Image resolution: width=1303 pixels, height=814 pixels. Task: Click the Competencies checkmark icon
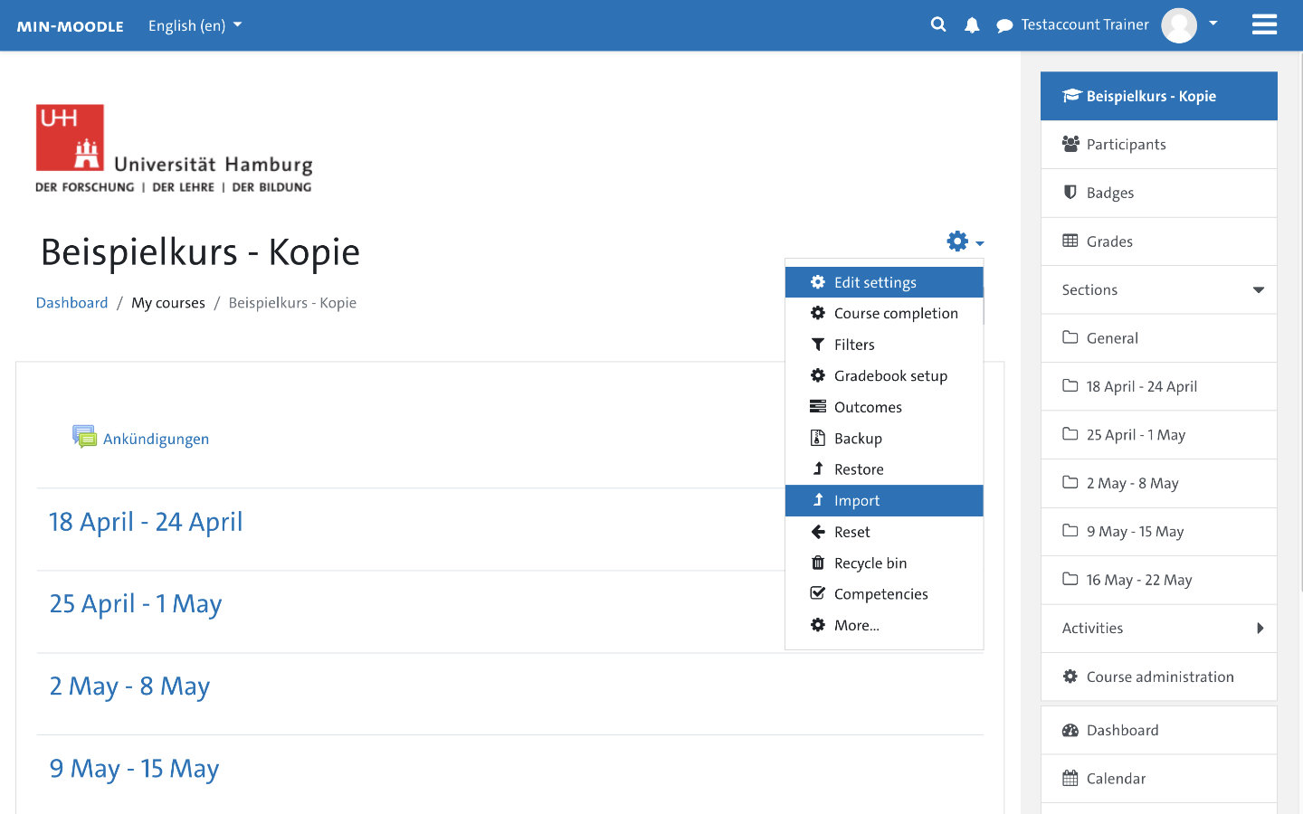coord(818,593)
